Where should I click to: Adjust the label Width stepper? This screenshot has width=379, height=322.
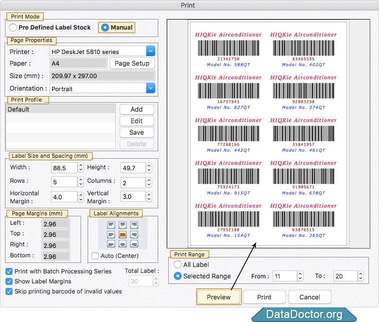point(81,167)
